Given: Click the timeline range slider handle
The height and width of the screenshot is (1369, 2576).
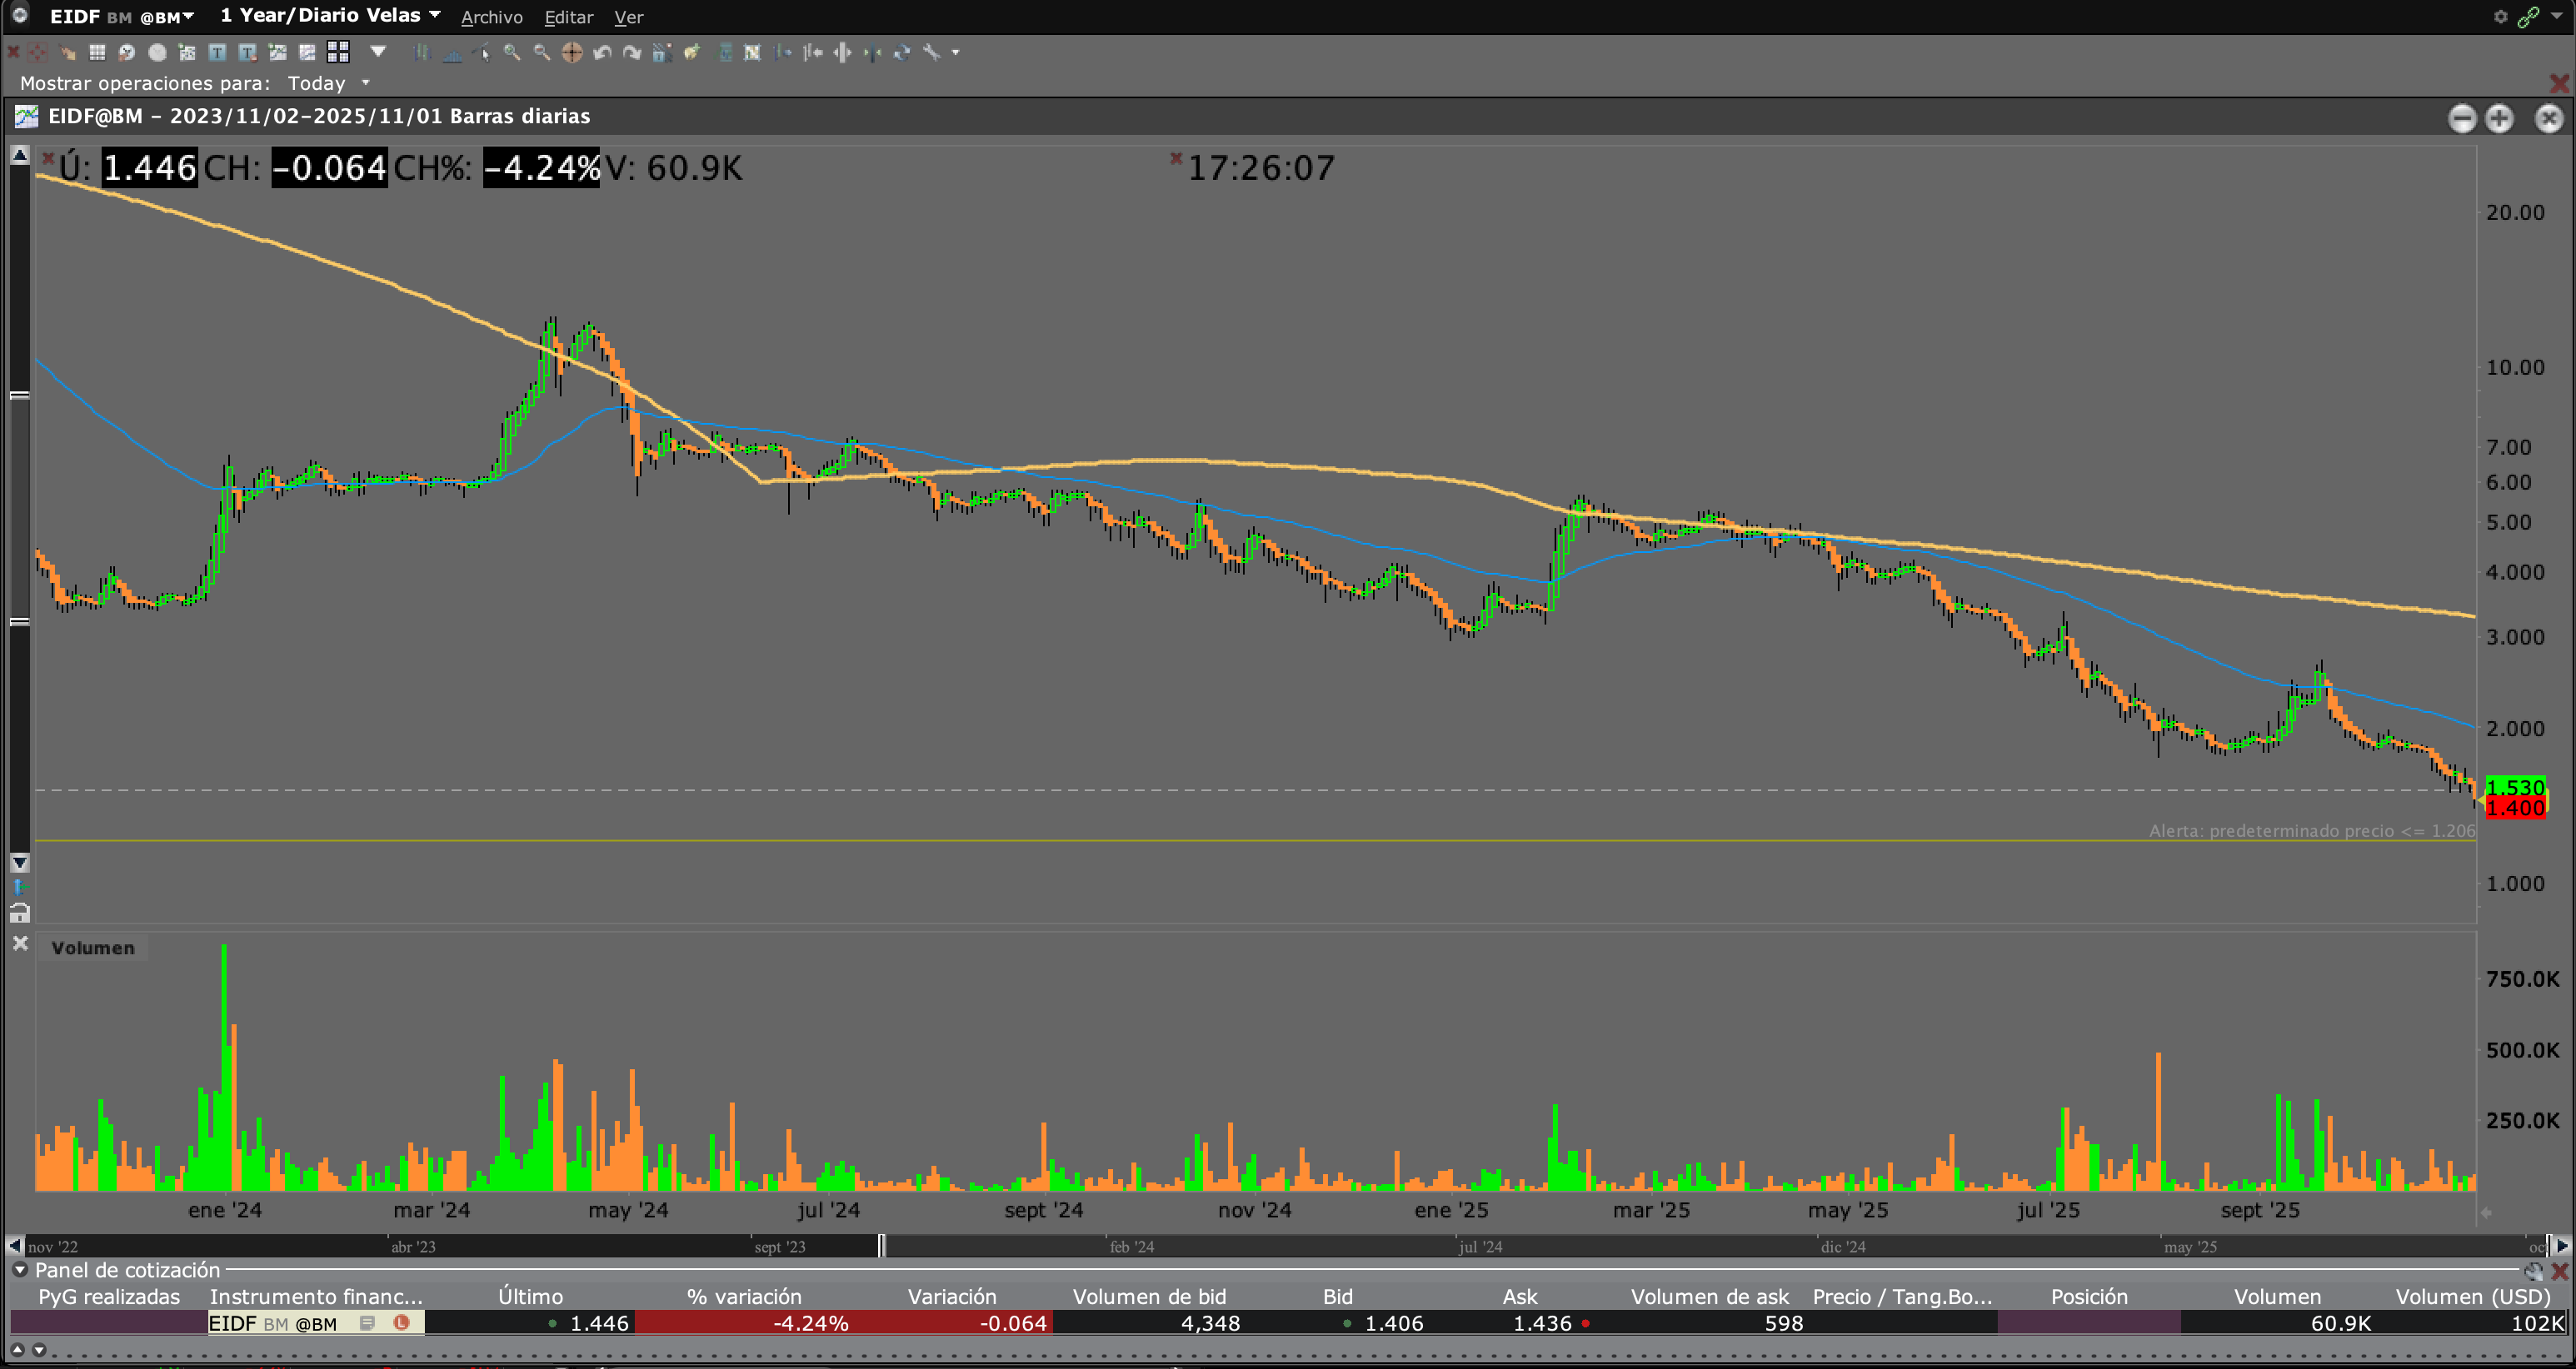Looking at the screenshot, I should click(x=881, y=1246).
